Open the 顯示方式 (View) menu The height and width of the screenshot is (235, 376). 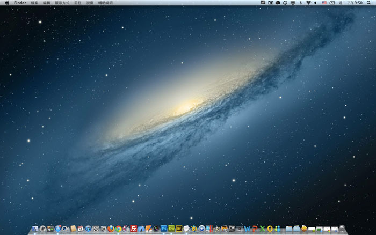pos(62,3)
